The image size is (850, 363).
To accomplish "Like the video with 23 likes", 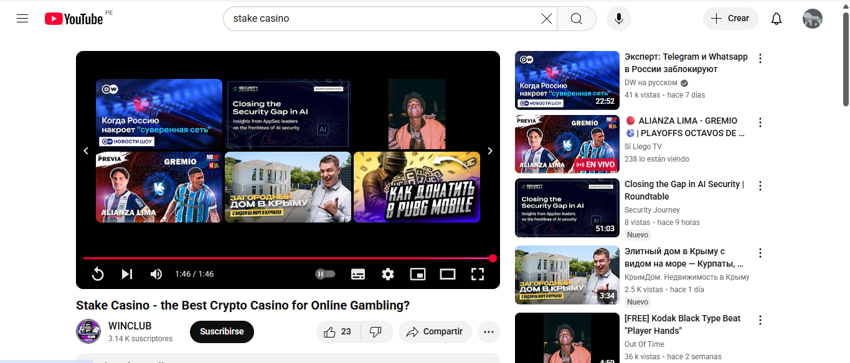I will [337, 332].
